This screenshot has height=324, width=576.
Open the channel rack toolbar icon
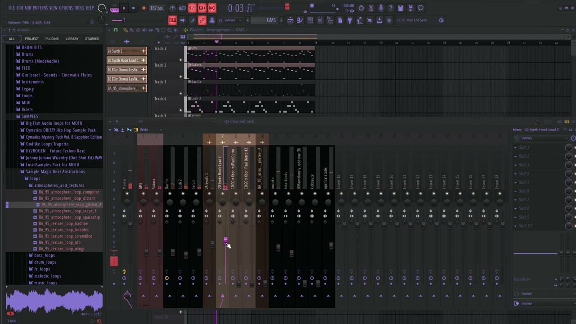click(x=310, y=20)
